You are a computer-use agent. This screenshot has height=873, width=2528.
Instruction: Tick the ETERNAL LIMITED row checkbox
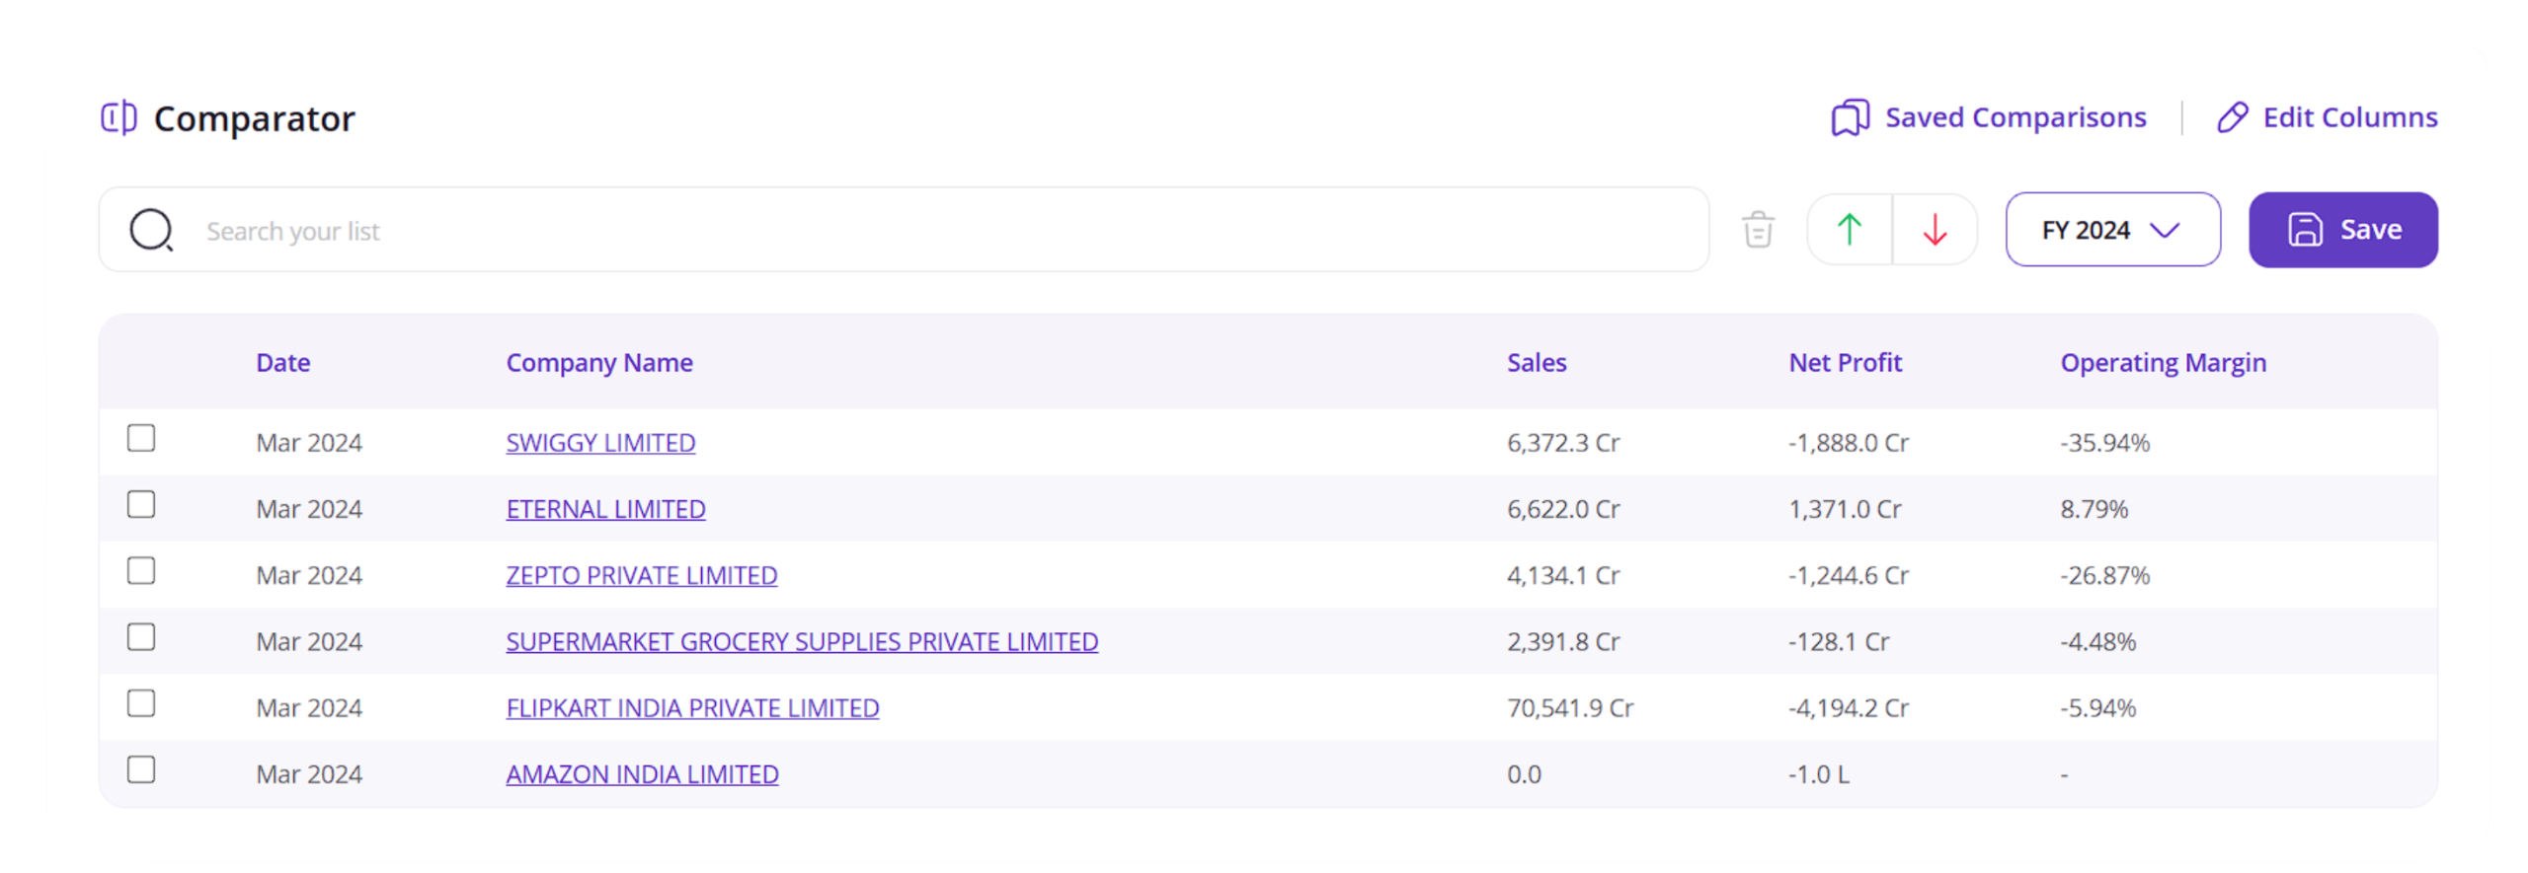[x=141, y=504]
